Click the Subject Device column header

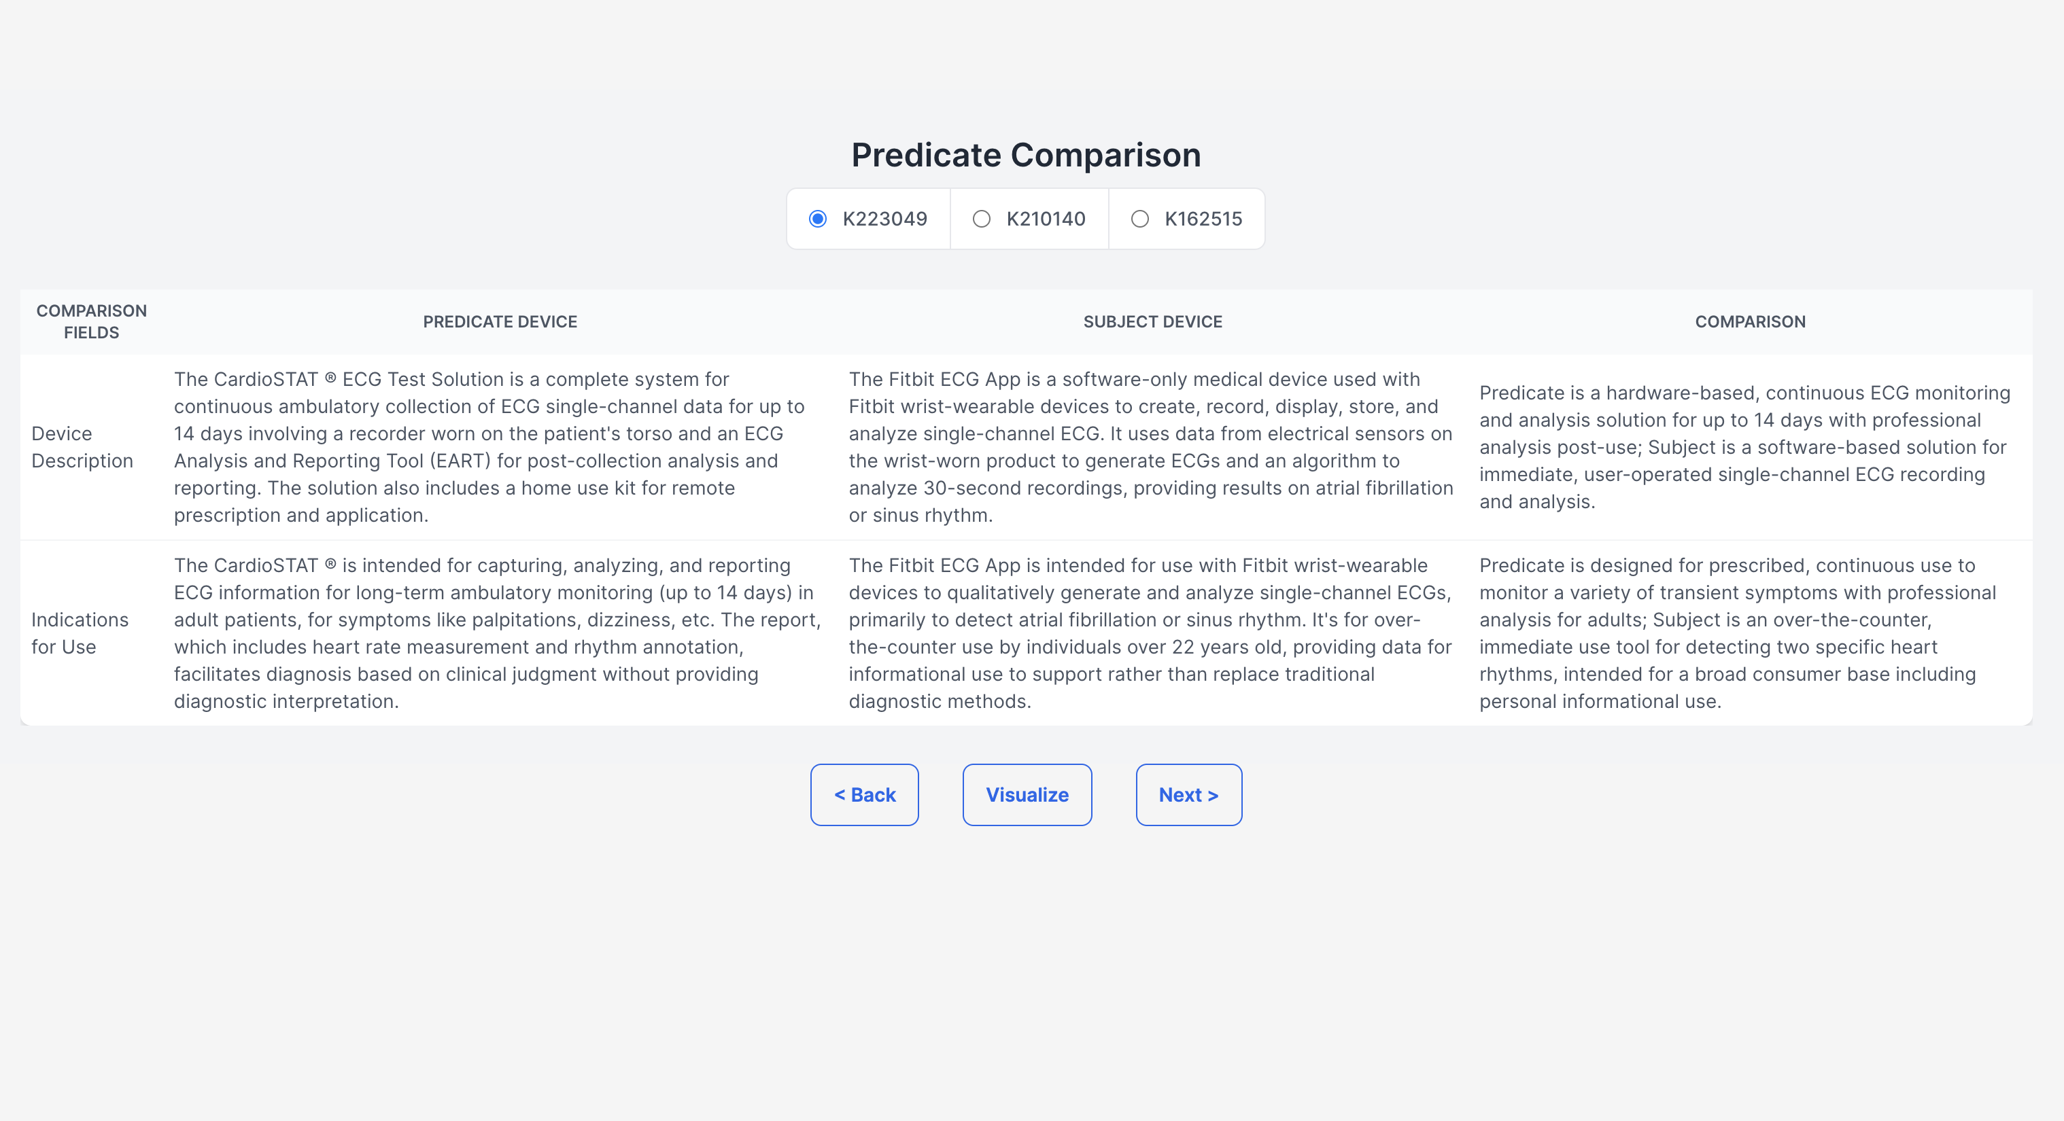(1153, 322)
